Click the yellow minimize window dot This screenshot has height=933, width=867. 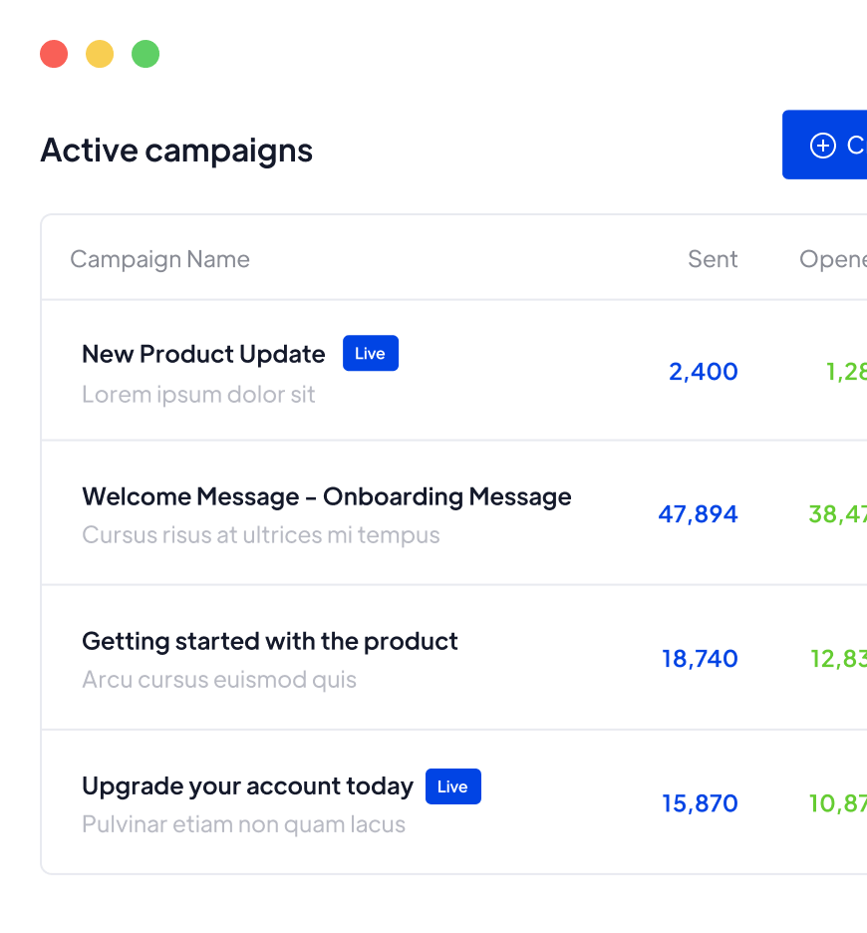100,54
